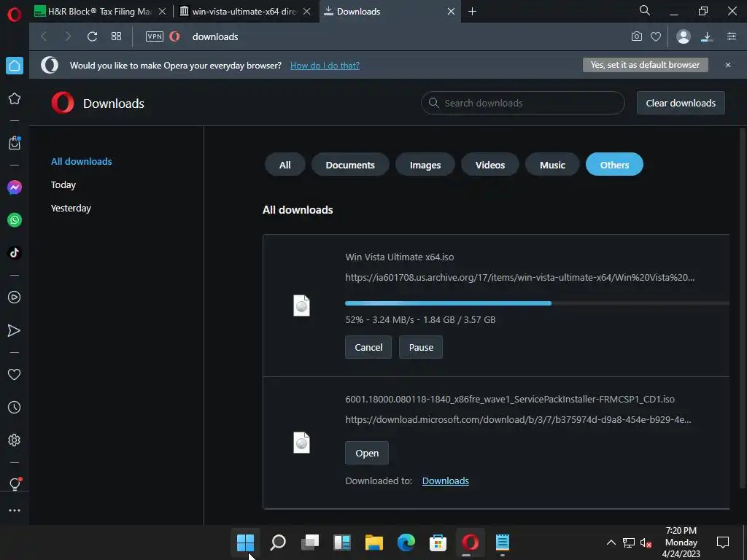Open the Opera menu logo
The image size is (747, 560).
click(15, 15)
